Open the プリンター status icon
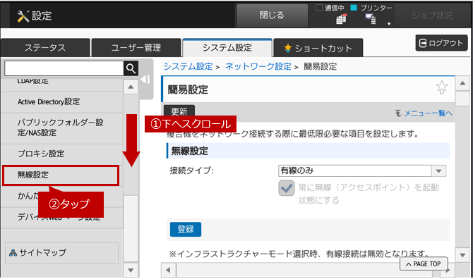 pyautogui.click(x=371, y=18)
